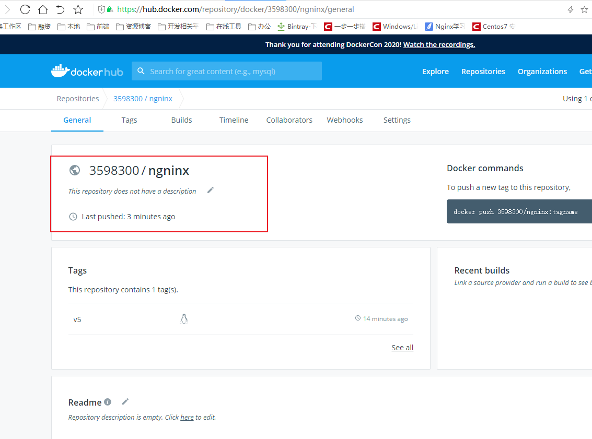Edit Readme with pencil icon
Screen dimensions: 592x439
pos(125,401)
